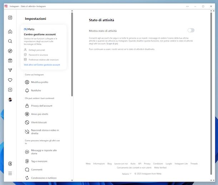
Task: Open Amici più stretti settings
Action: 43,114
